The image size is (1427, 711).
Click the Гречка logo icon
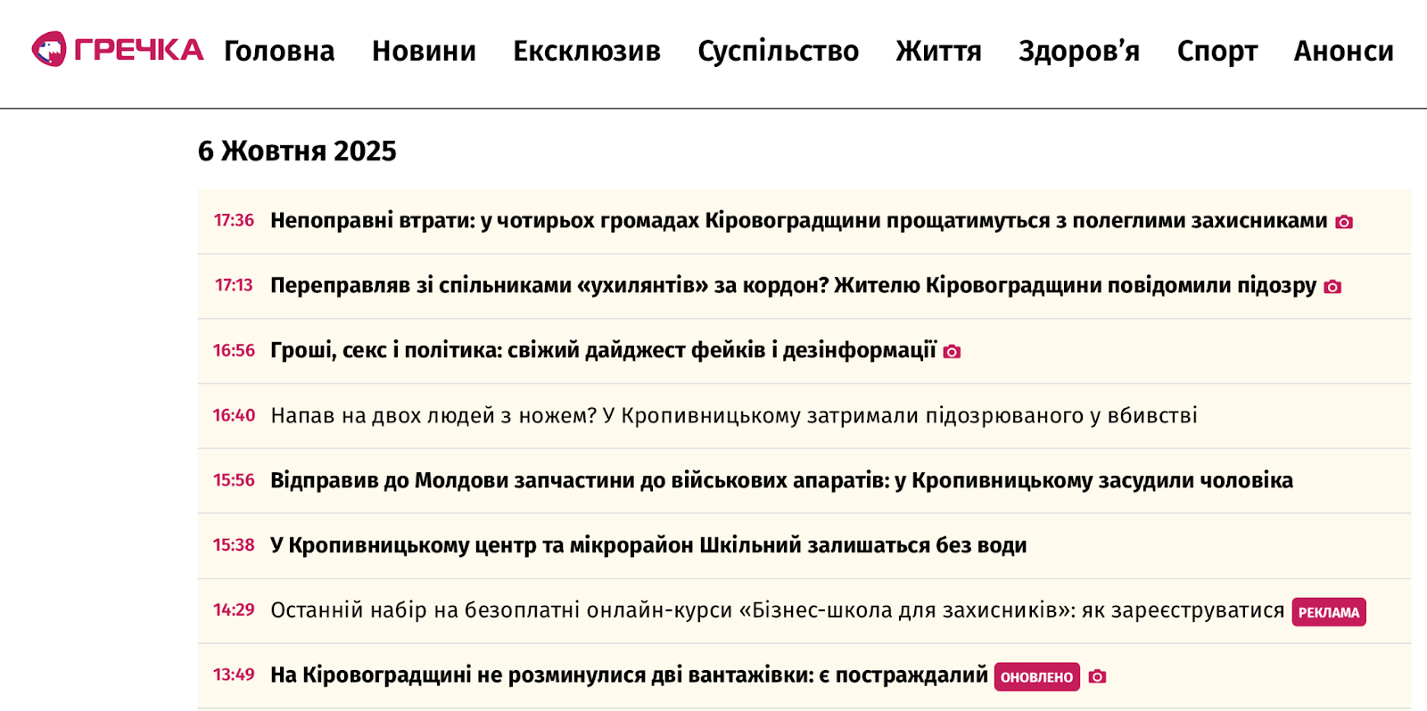[49, 49]
